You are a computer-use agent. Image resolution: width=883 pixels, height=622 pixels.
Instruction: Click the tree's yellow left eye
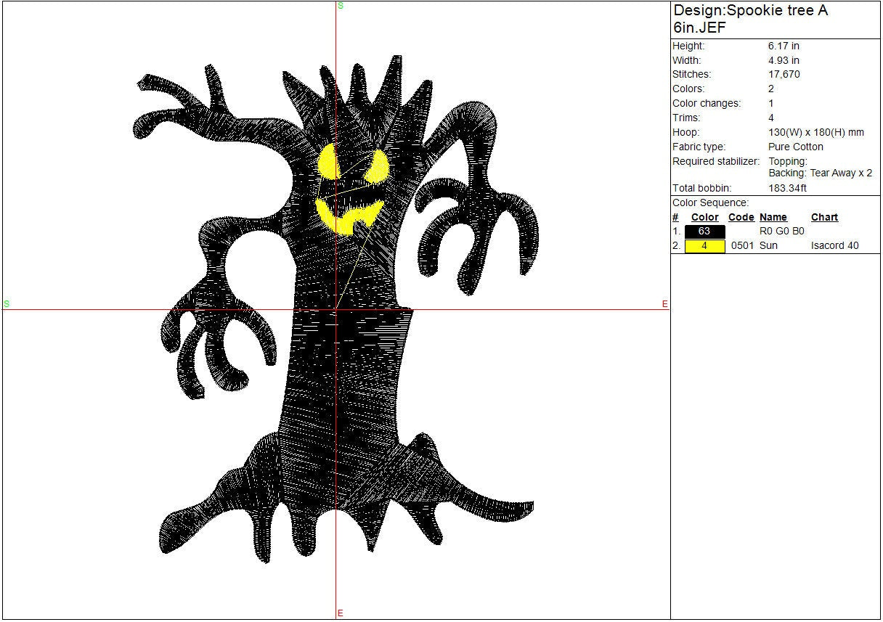click(x=329, y=163)
